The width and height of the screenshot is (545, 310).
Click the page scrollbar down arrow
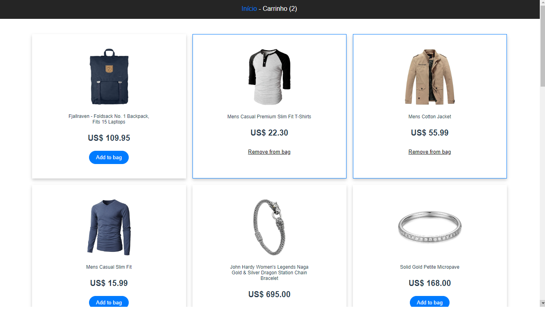[x=542, y=303]
